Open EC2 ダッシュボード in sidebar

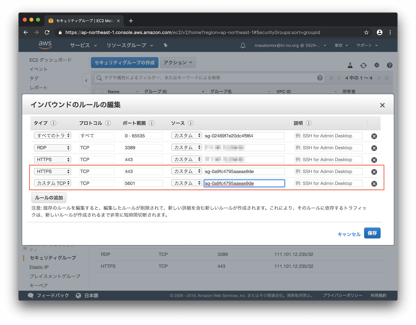tap(50, 60)
